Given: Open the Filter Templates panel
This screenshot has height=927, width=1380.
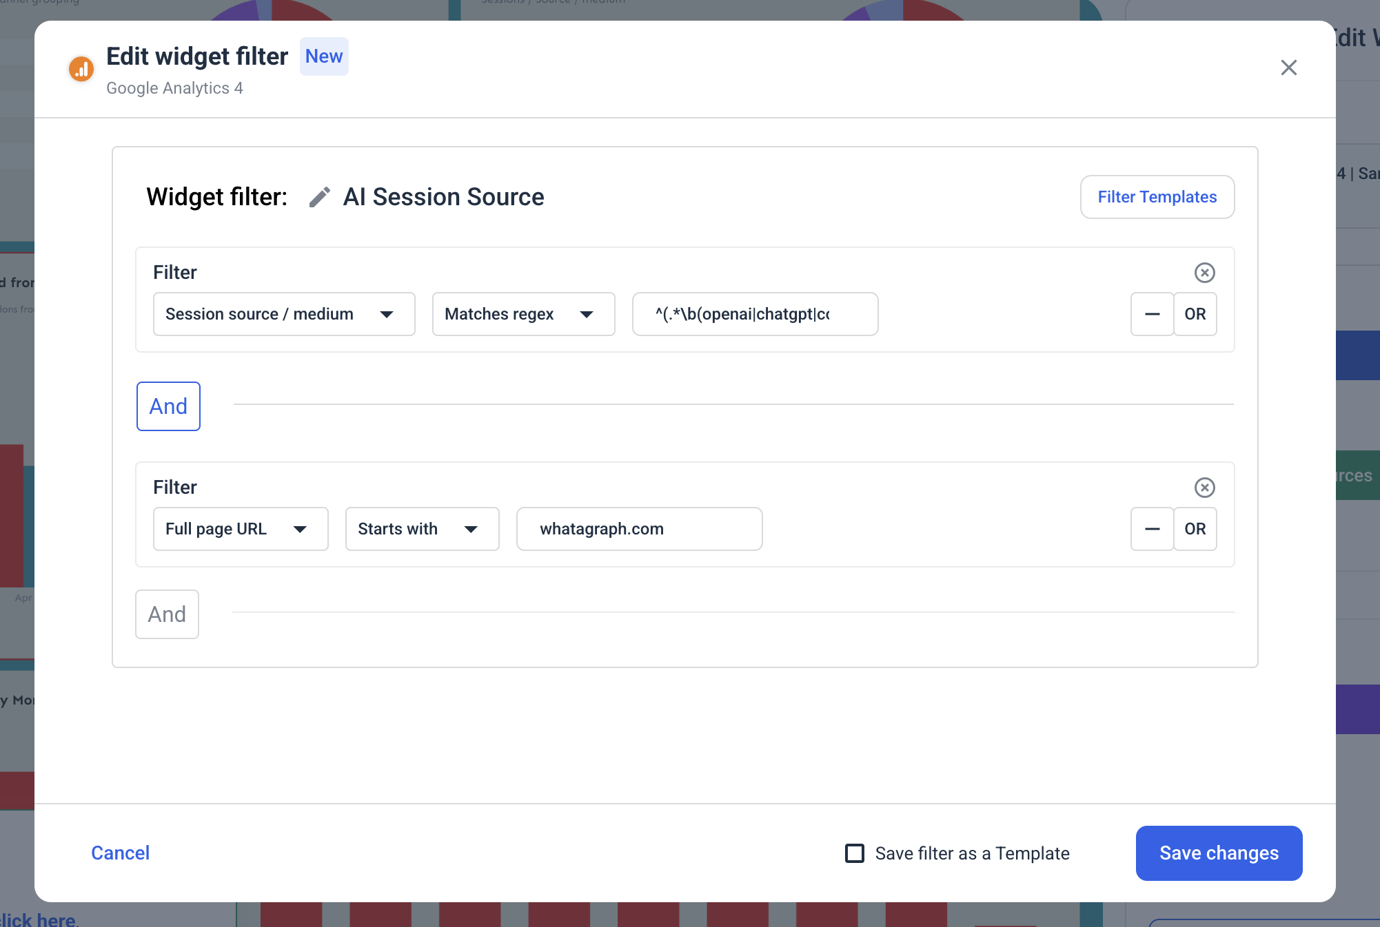Looking at the screenshot, I should pyautogui.click(x=1157, y=197).
